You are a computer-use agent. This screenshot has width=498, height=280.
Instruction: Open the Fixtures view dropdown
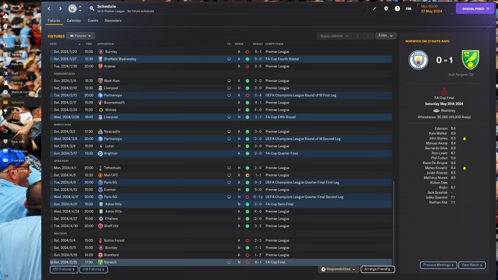click(81, 36)
